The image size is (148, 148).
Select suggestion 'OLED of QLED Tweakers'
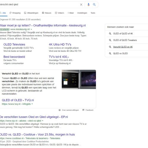[125, 40]
